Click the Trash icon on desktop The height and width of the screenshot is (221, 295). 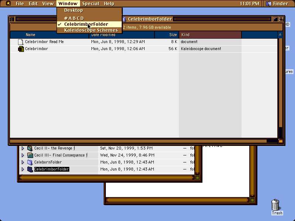tap(275, 205)
